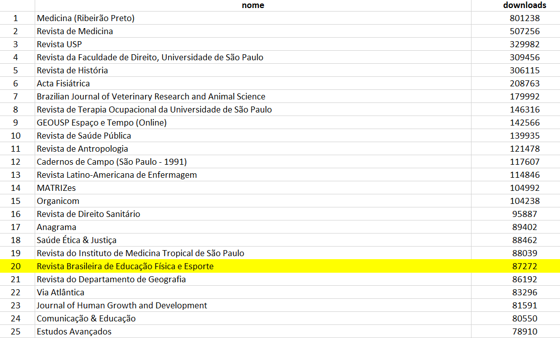Screen dimensions: 560x338
Task: Select the Revista do Departamento de Geografia cell
Action: (x=253, y=279)
